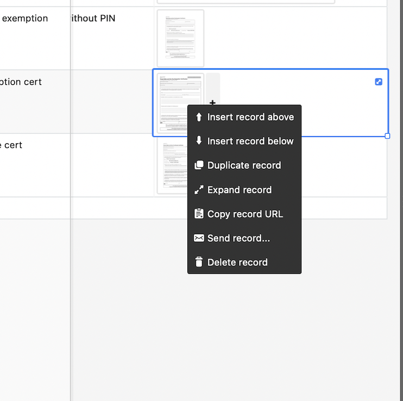Choose Duplicate record in the menu
The image size is (403, 401).
(x=244, y=165)
